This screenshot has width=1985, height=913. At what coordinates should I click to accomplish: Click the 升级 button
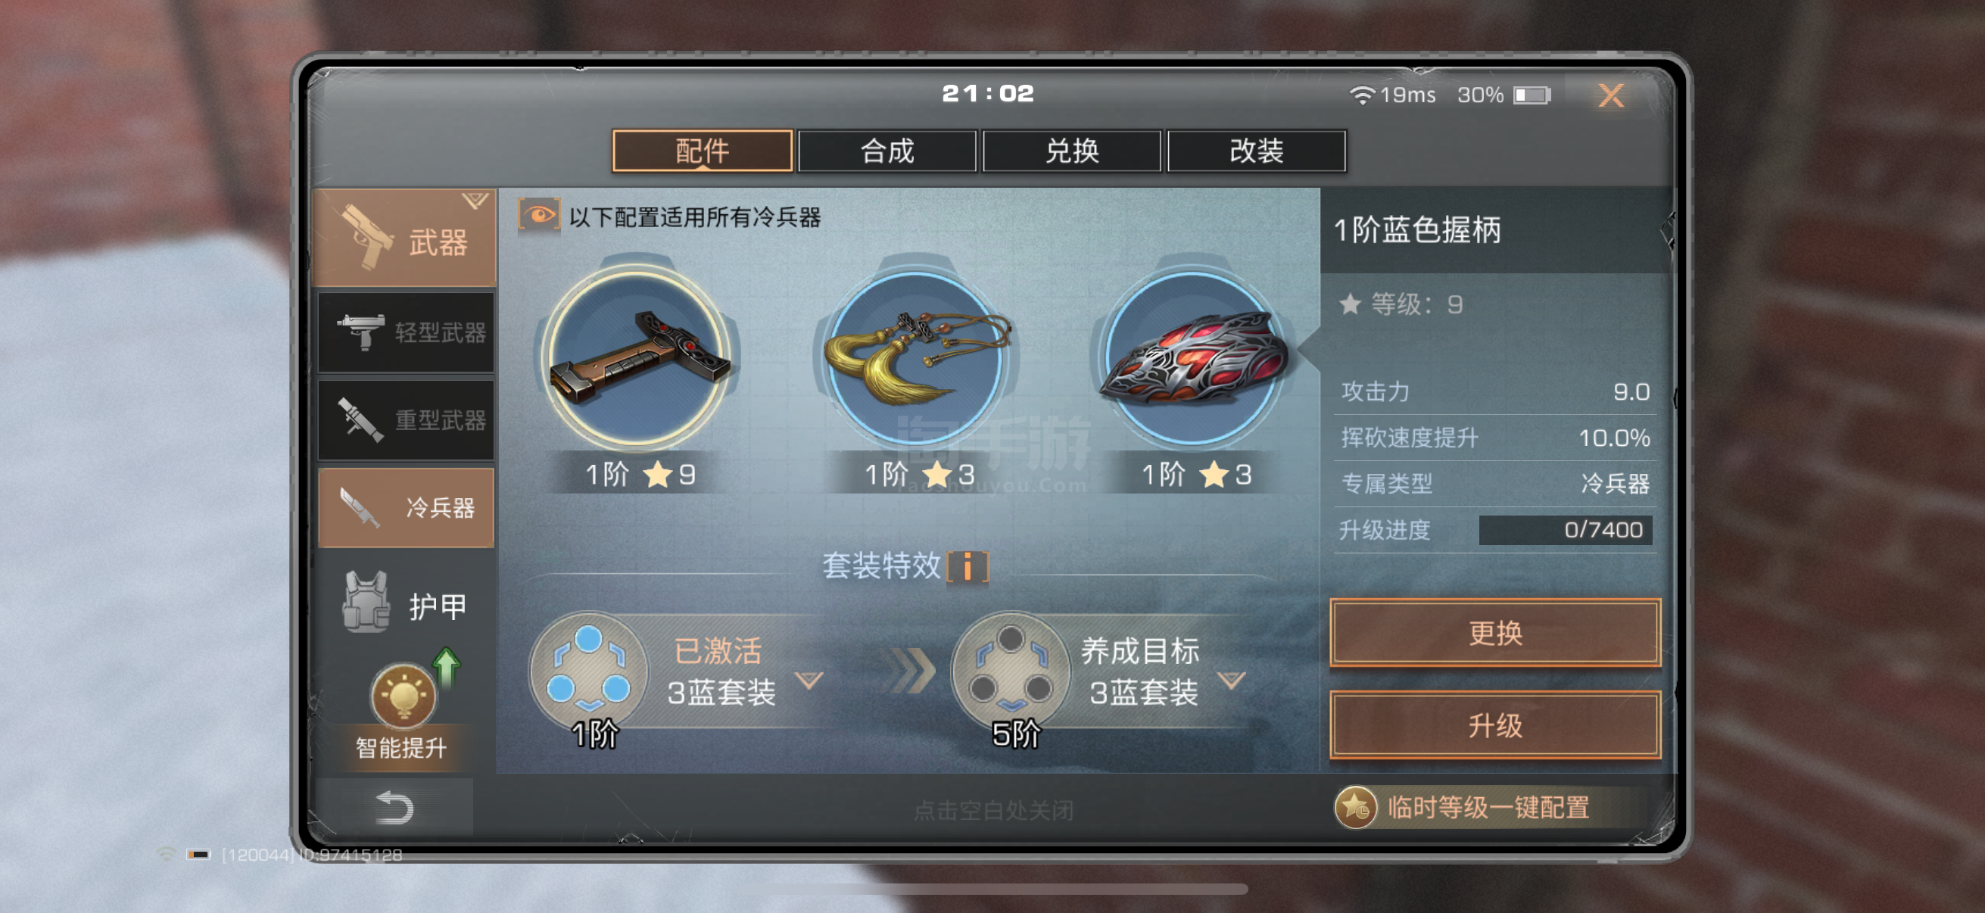coord(1495,726)
